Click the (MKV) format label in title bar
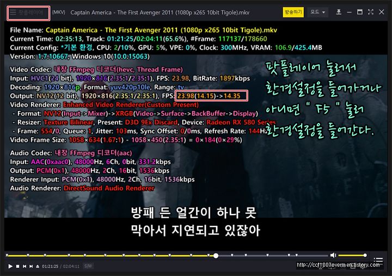392x276 pixels. pyautogui.click(x=59, y=13)
